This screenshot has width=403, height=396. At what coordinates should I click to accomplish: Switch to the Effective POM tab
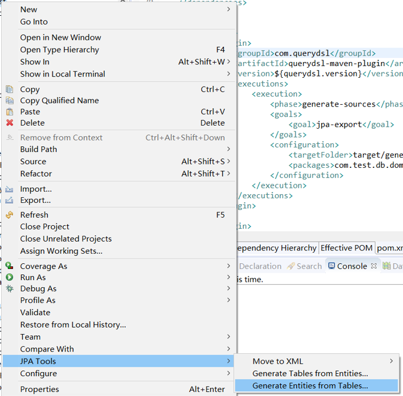[346, 248]
